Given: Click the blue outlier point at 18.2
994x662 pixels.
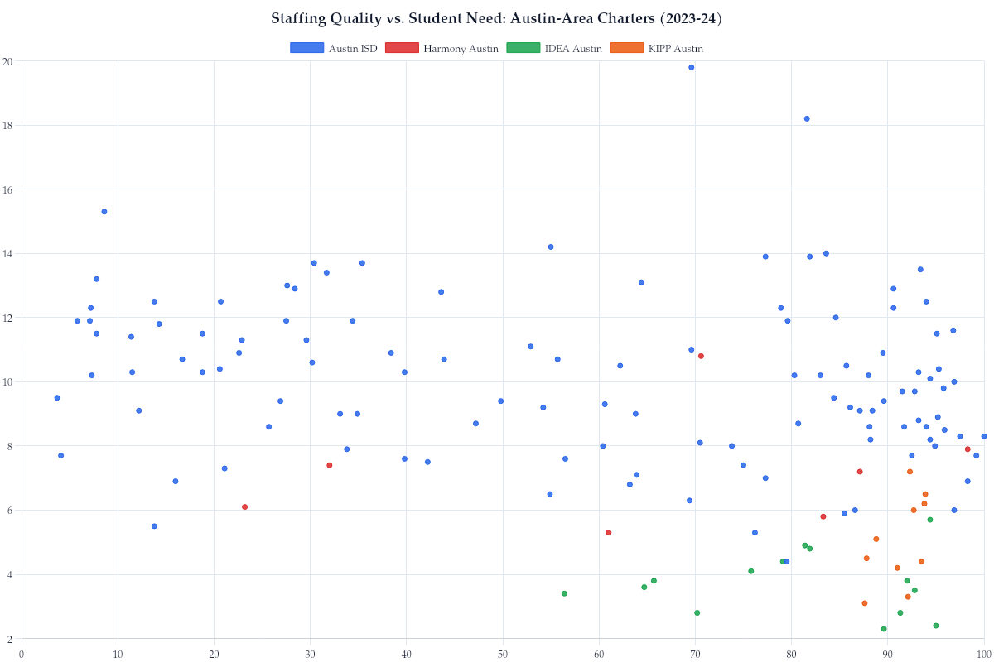Looking at the screenshot, I should coord(806,118).
